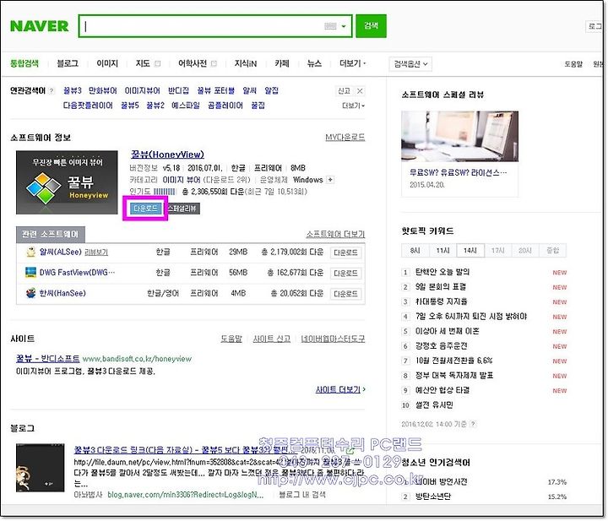Click related search 다음팟플레이어

[x=88, y=106]
